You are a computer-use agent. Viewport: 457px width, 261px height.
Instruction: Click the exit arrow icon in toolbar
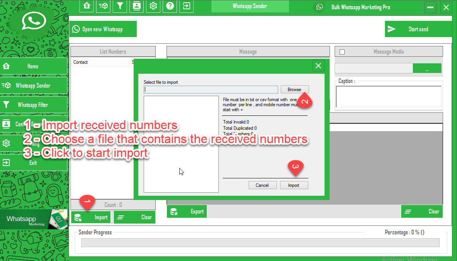187,6
